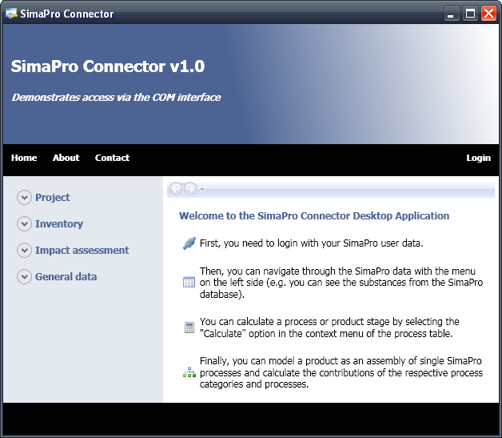Click the SimaPro Connector title bar icon
This screenshot has height=438, width=502.
[11, 14]
